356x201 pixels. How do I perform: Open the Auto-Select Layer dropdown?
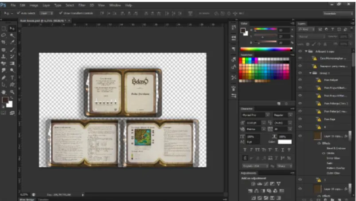coord(46,13)
